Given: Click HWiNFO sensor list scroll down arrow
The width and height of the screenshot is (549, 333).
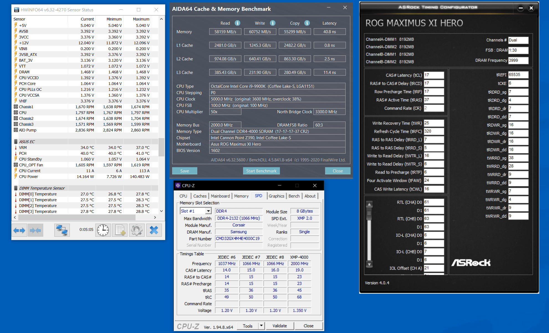Looking at the screenshot, I should 161,211.
